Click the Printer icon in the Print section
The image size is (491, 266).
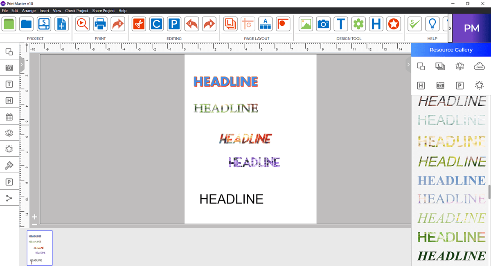pos(100,24)
